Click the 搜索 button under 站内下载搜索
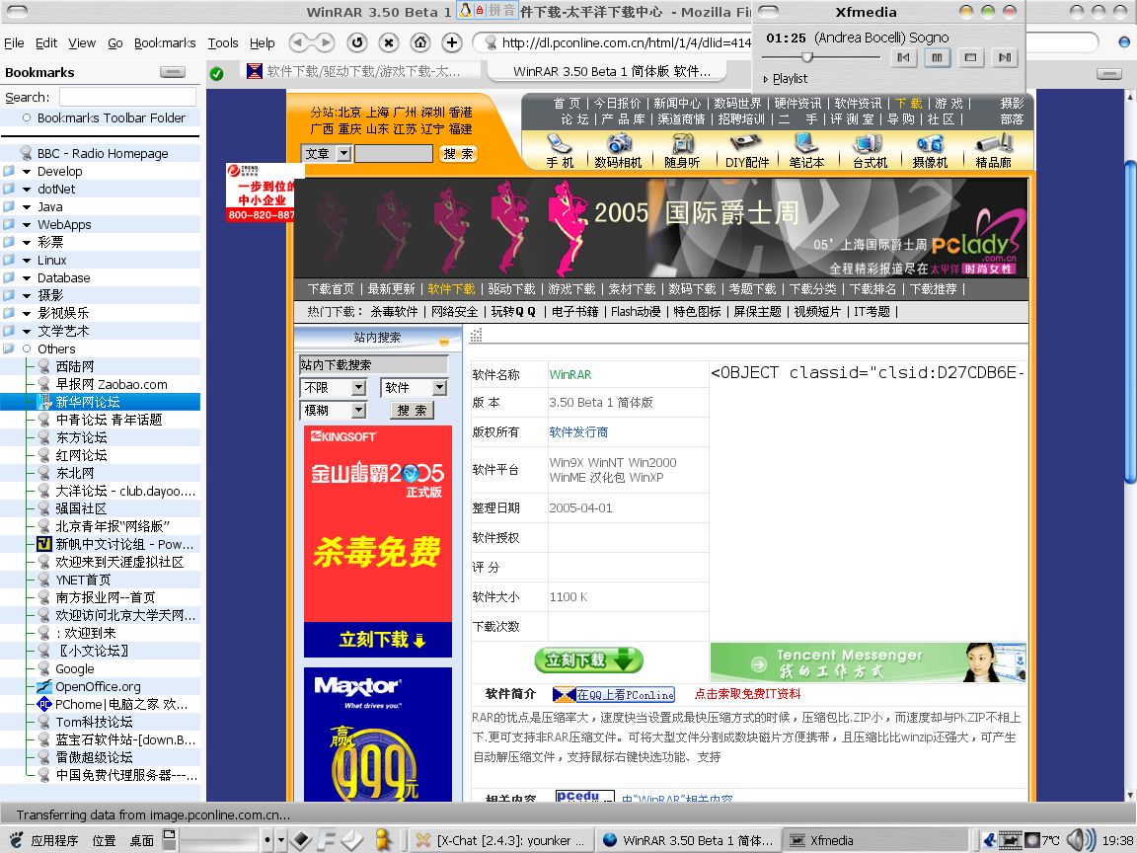1137x853 pixels. tap(412, 411)
